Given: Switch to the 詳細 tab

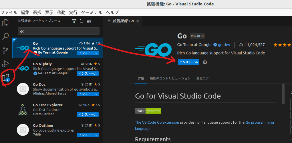Looking at the screenshot, I should coord(141,78).
